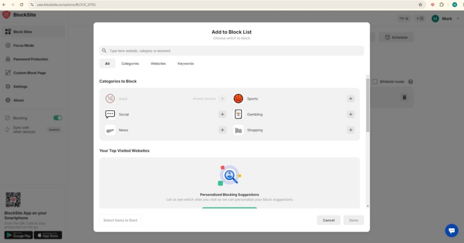Enable the Whitelist mode checkbox
The image size is (464, 243).
click(x=375, y=81)
